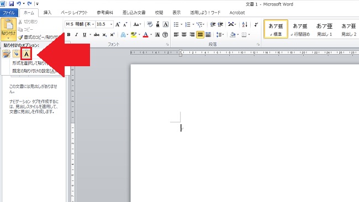Switch to the ページ レイアウト tab
The width and height of the screenshot is (359, 202).
pos(74,13)
